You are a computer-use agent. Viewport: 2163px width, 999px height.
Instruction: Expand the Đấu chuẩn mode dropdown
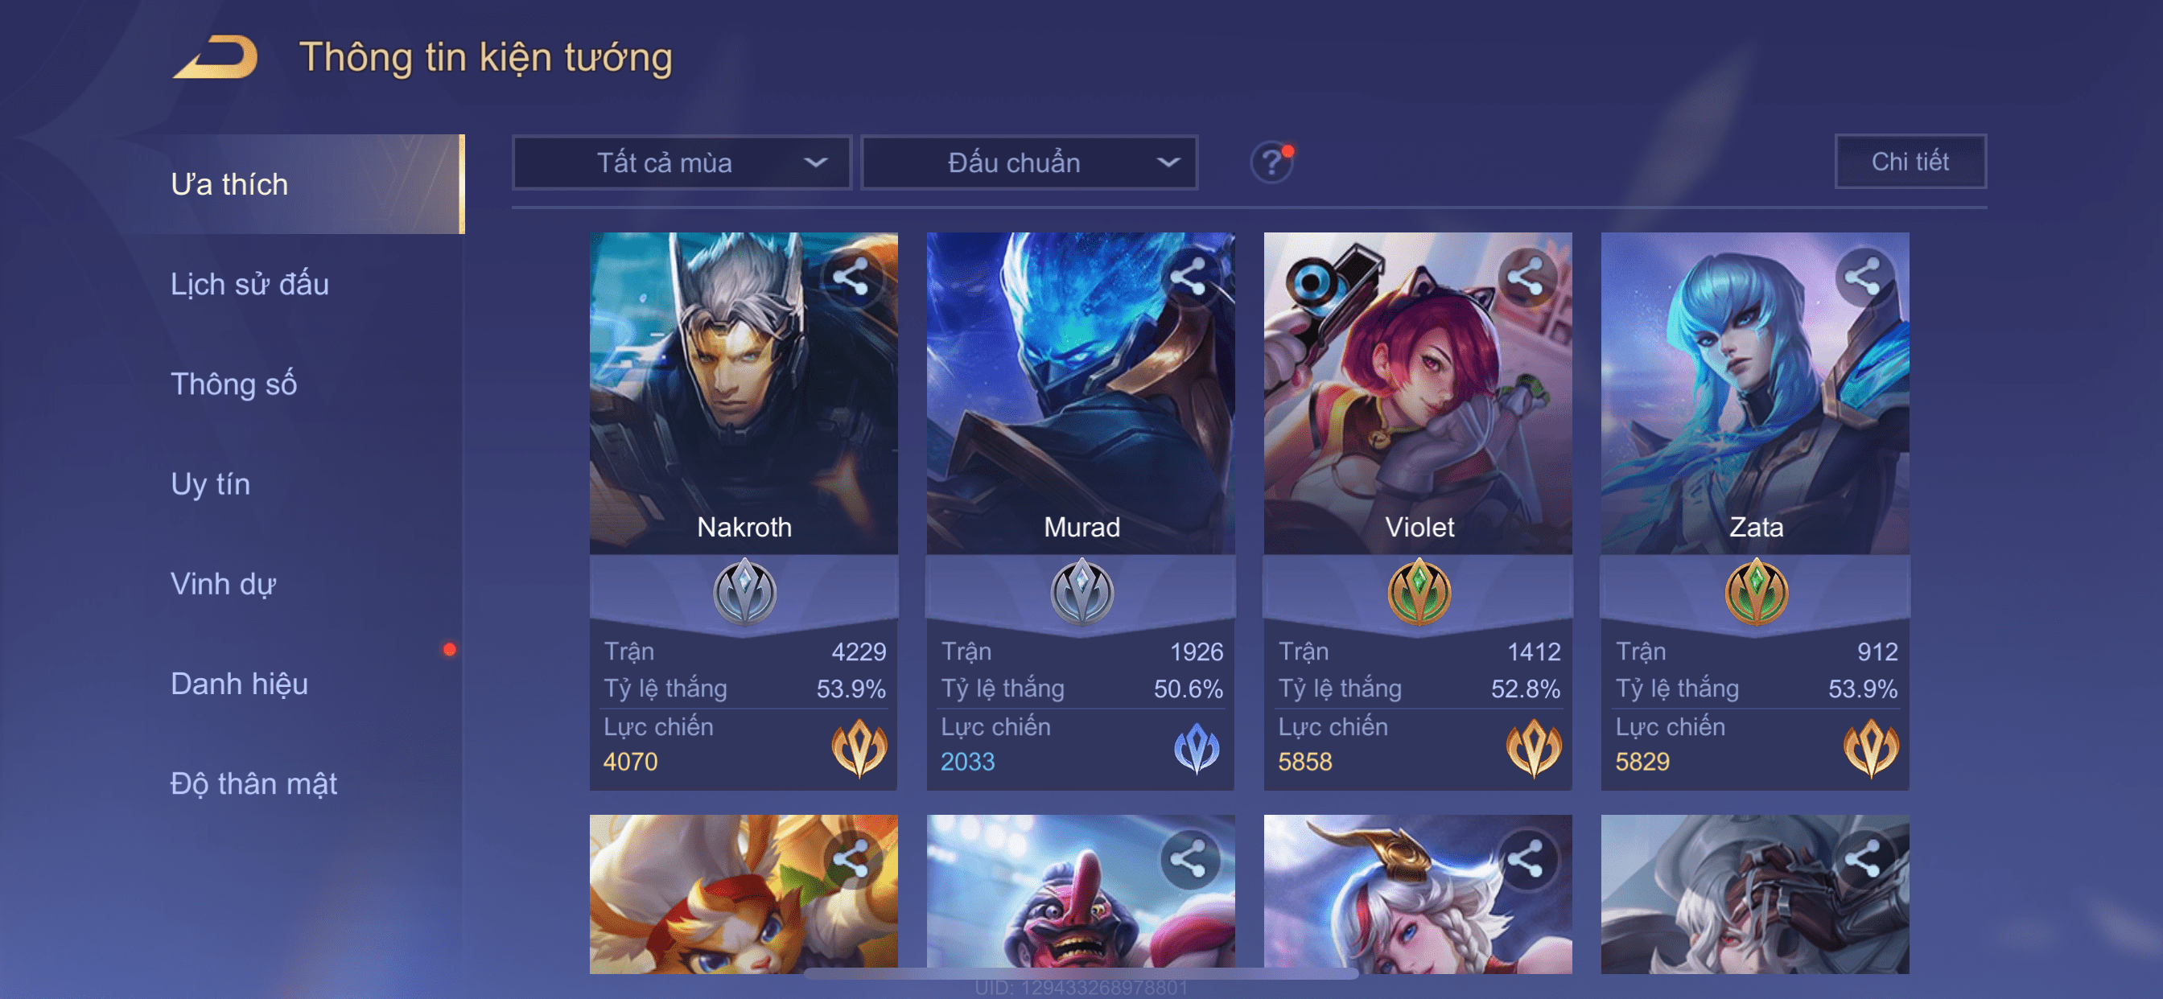[1029, 162]
